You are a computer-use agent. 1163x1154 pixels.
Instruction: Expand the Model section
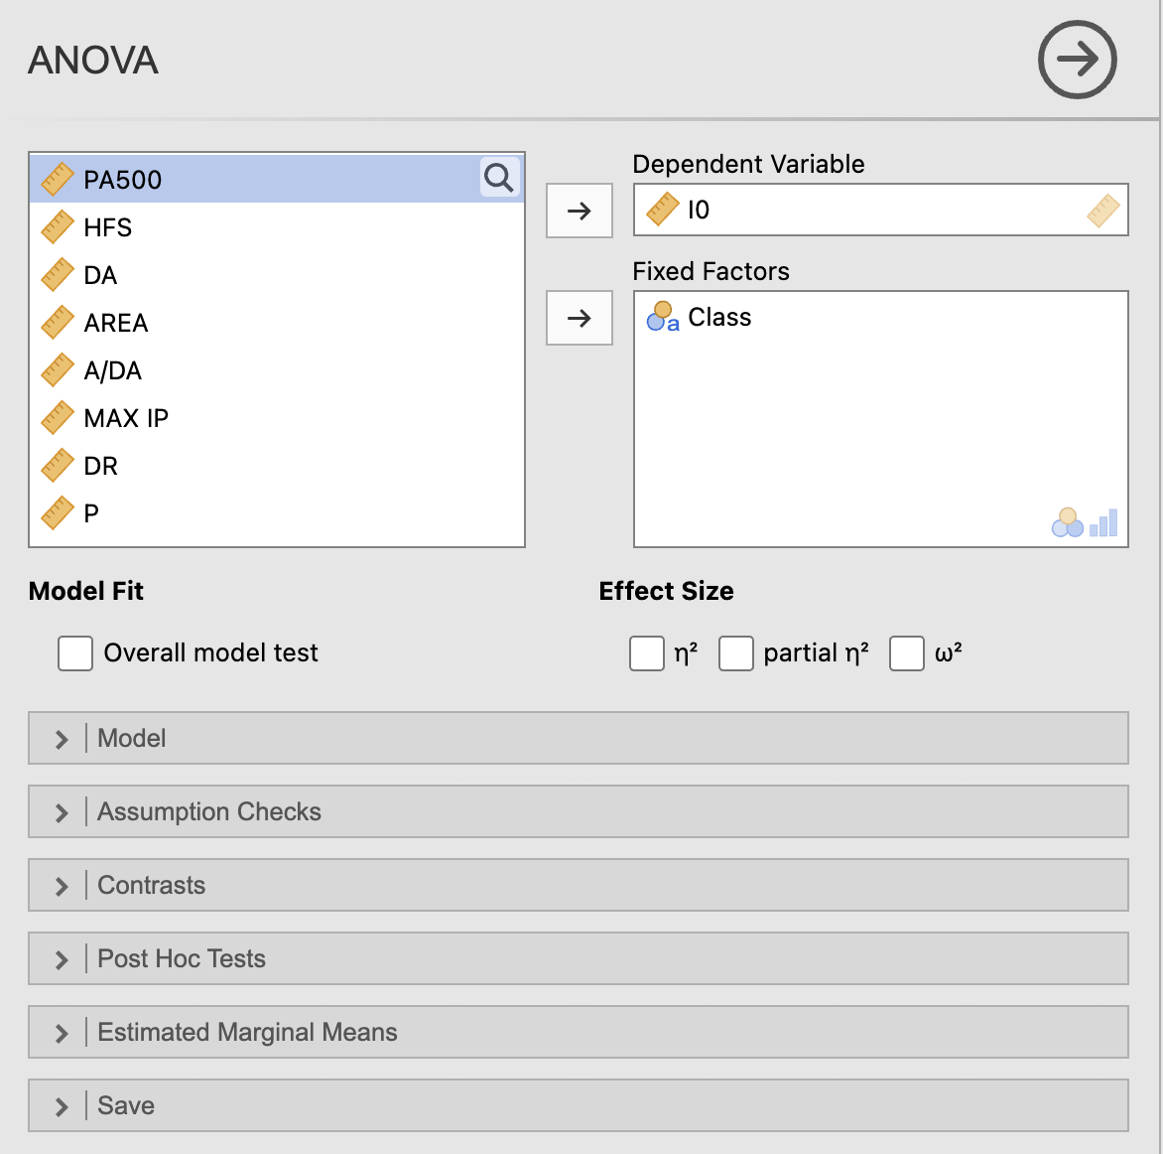pos(579,739)
